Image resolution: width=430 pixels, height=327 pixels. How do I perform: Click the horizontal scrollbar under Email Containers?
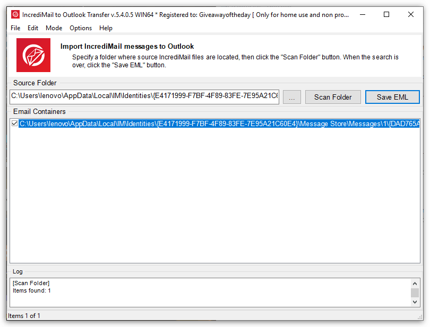tap(212, 258)
